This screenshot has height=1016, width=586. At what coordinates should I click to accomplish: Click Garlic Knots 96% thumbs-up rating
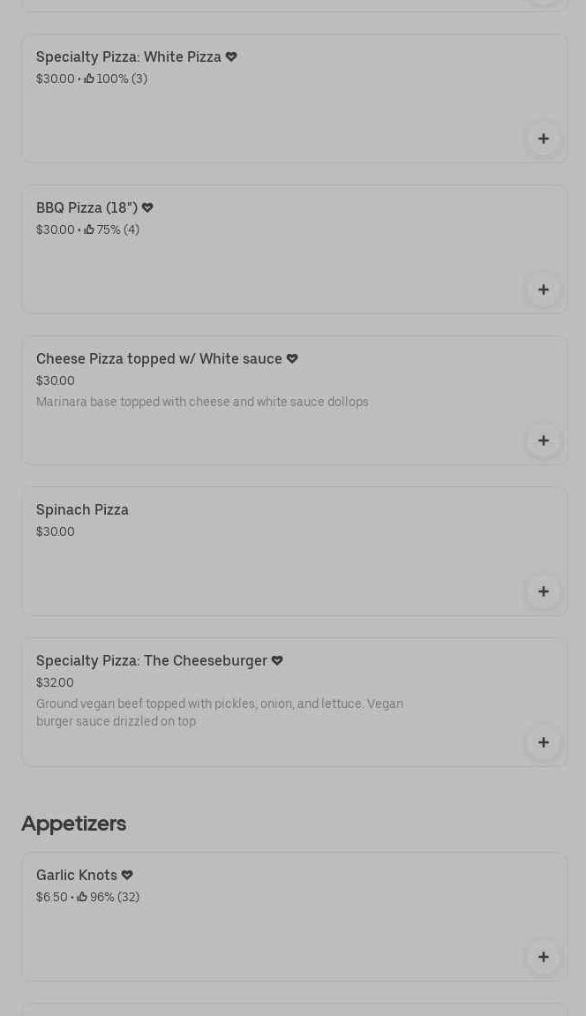click(82, 898)
